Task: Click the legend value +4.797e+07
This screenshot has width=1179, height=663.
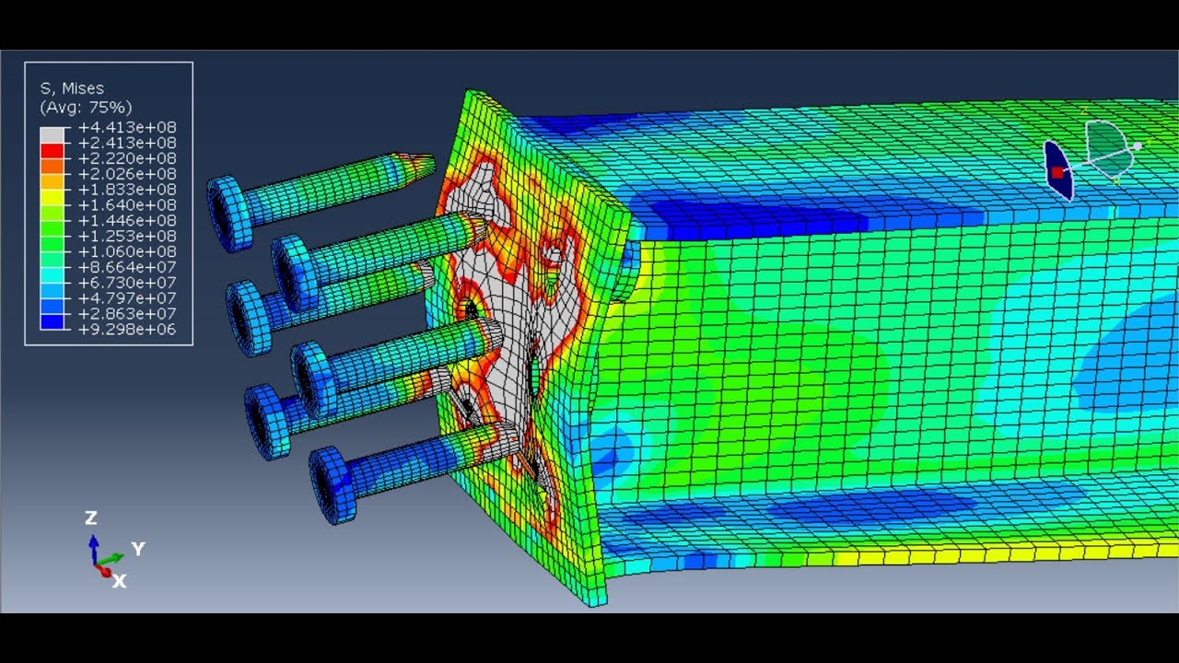Action: pos(127,298)
